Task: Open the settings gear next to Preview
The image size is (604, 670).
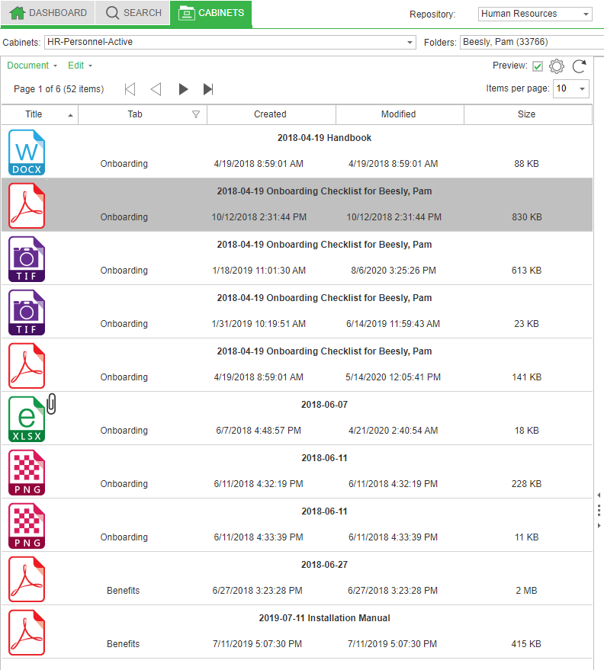Action: point(557,66)
